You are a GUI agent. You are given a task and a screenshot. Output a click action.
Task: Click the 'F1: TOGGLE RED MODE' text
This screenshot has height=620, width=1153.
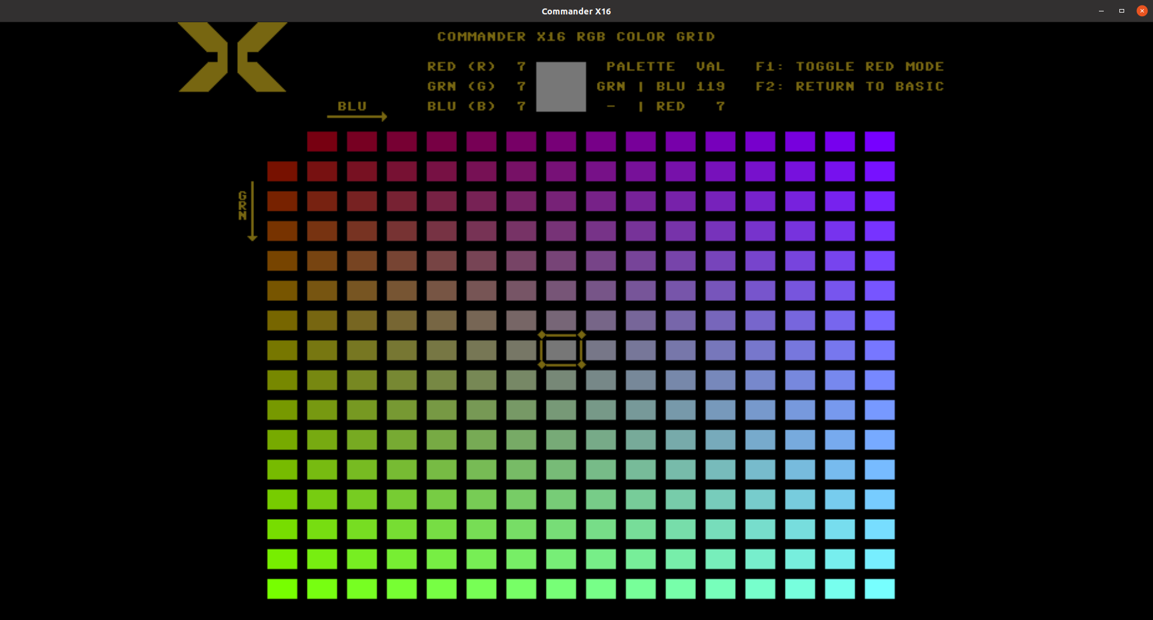click(x=850, y=67)
